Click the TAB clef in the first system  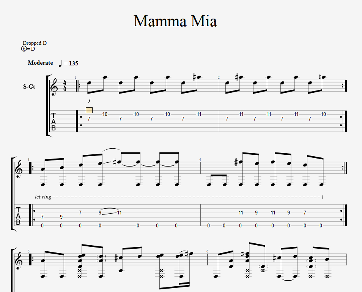[x=54, y=122]
